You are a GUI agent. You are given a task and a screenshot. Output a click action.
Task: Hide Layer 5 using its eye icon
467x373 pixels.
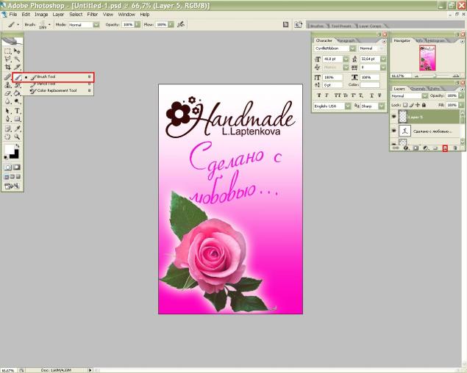click(393, 117)
